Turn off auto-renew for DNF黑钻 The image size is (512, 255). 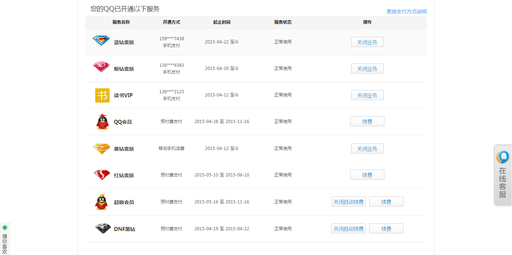coord(348,228)
